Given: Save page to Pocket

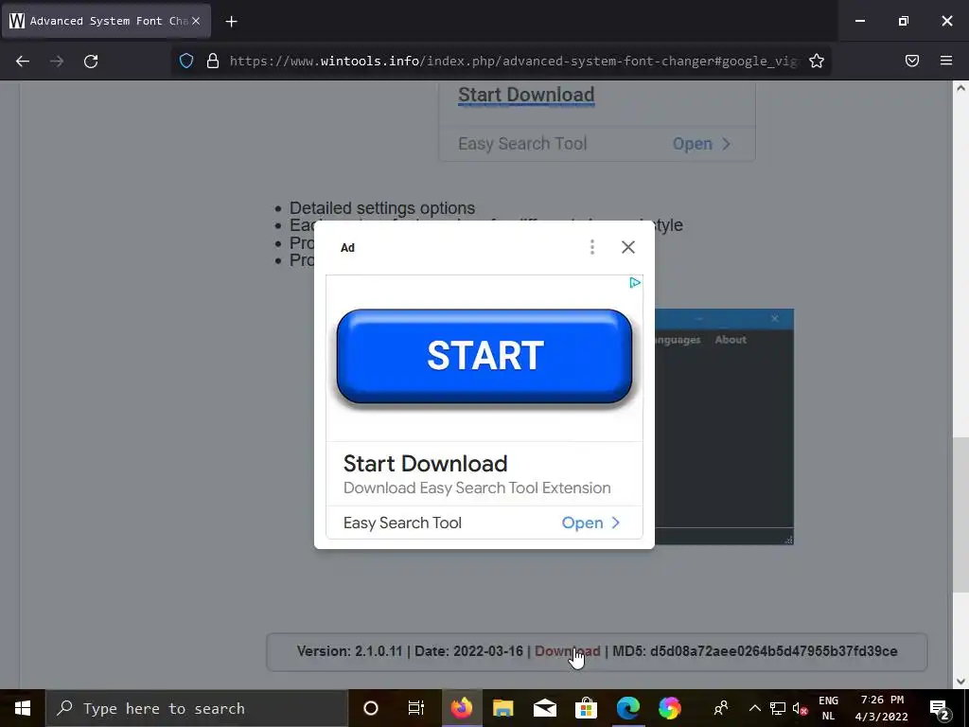Looking at the screenshot, I should pyautogui.click(x=912, y=61).
